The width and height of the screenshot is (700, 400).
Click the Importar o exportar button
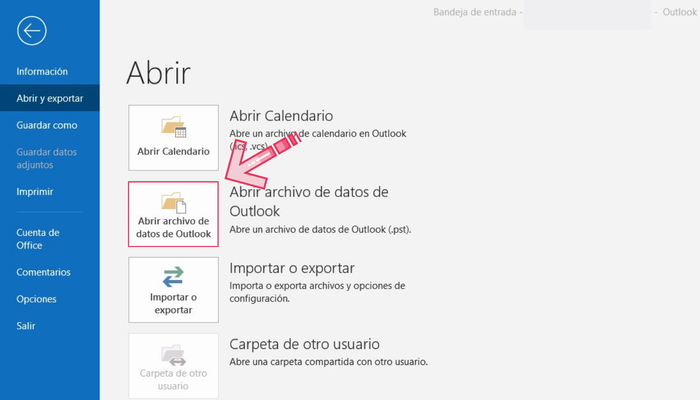[x=173, y=290]
